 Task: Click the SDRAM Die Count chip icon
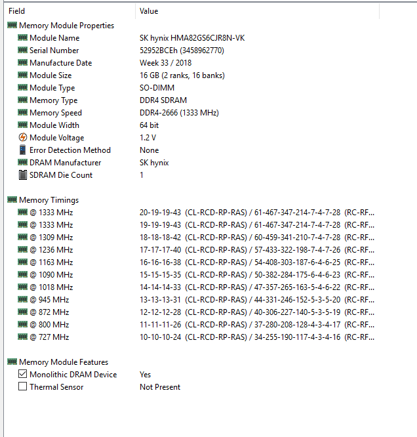22,175
